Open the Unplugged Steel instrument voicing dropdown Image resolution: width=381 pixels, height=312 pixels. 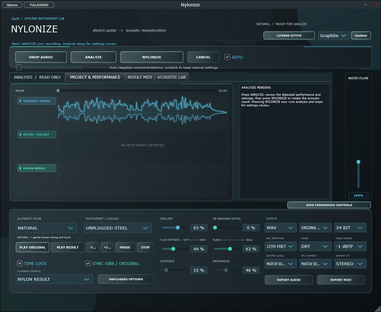tap(118, 228)
